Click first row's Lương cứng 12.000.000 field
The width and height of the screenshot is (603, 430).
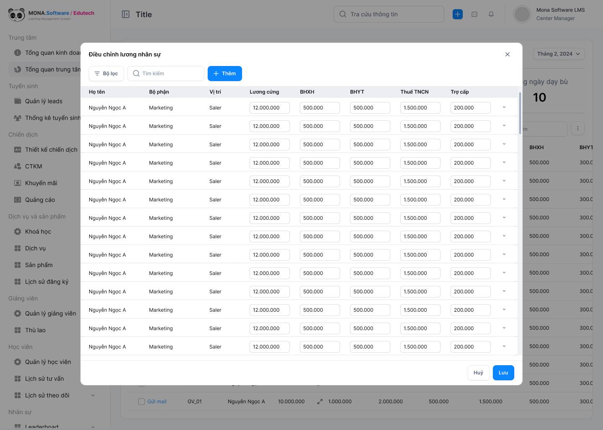click(270, 108)
